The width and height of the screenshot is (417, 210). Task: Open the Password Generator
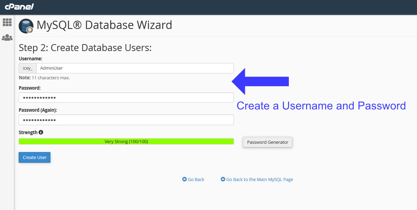(x=268, y=142)
